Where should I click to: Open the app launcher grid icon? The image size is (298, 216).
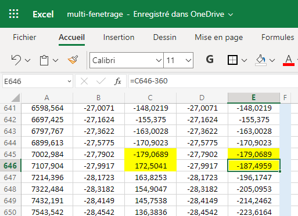(14, 14)
